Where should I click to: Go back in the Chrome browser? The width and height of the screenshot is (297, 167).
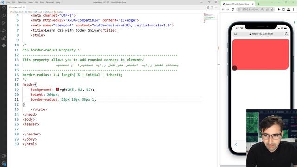click(x=223, y=9)
